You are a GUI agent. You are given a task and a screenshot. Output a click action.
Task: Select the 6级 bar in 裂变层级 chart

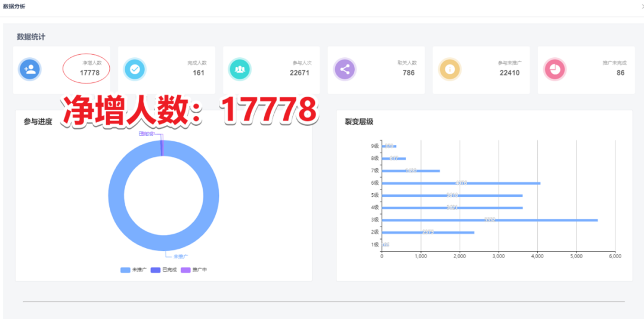tap(461, 183)
